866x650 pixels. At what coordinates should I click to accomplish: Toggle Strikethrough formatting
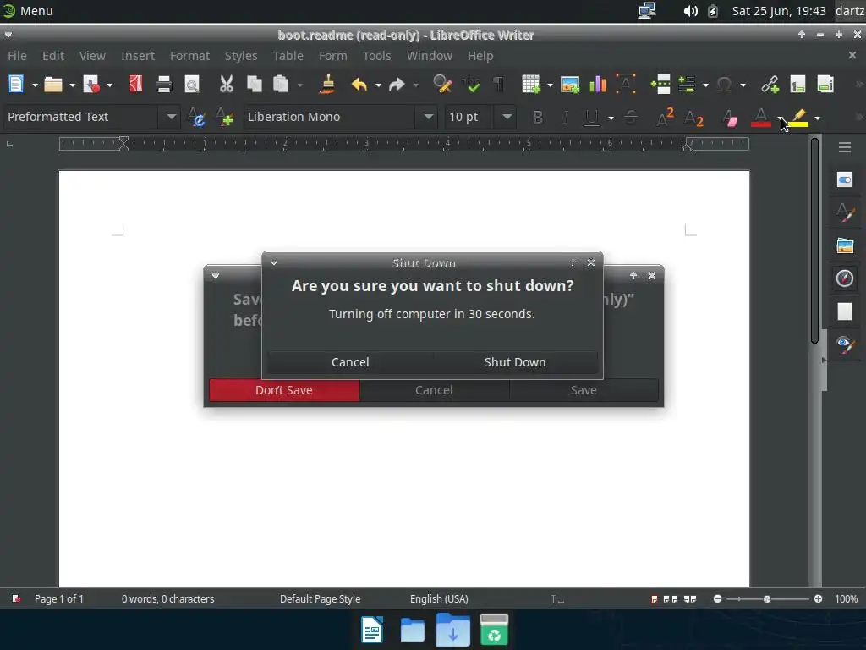(x=631, y=118)
